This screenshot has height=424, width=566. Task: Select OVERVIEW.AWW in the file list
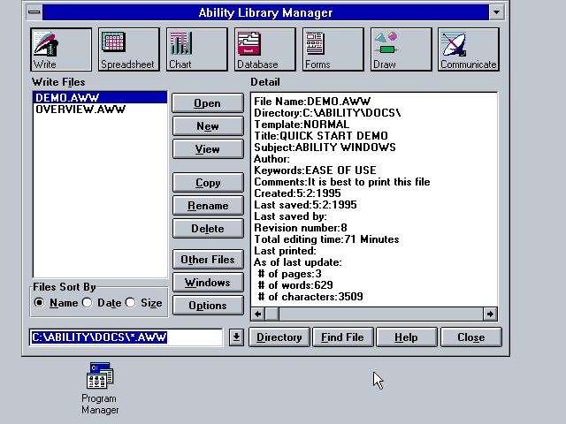click(x=100, y=110)
